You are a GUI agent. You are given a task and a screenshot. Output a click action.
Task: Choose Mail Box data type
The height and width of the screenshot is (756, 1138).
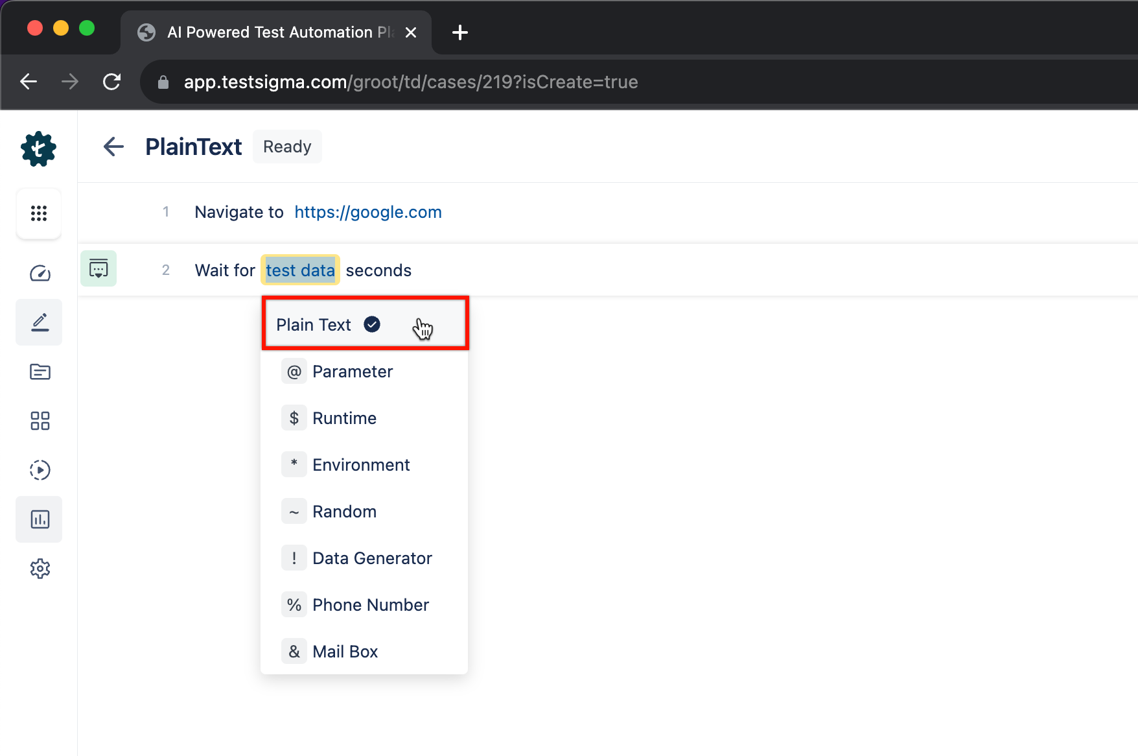(x=364, y=652)
